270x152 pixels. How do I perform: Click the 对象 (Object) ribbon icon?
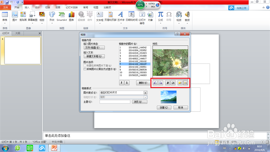(x=150, y=17)
